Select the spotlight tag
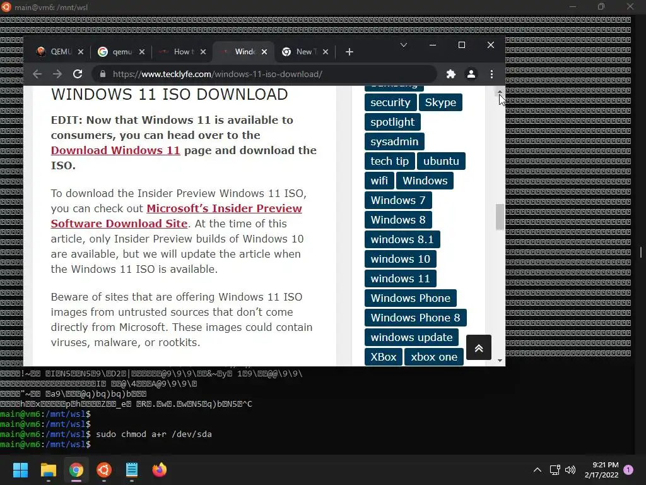646x485 pixels. click(x=392, y=122)
